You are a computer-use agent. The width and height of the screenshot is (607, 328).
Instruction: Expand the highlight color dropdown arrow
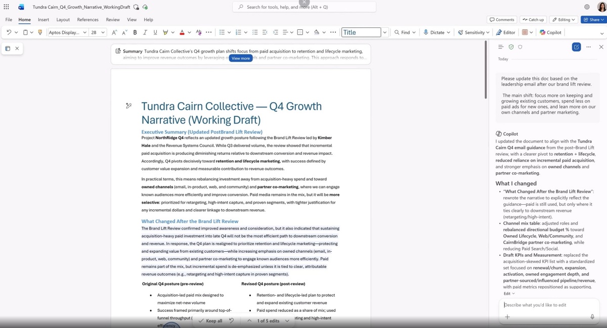tap(172, 32)
